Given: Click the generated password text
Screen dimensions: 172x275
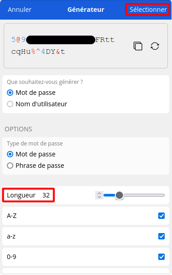Looking at the screenshot, I should [63, 46].
